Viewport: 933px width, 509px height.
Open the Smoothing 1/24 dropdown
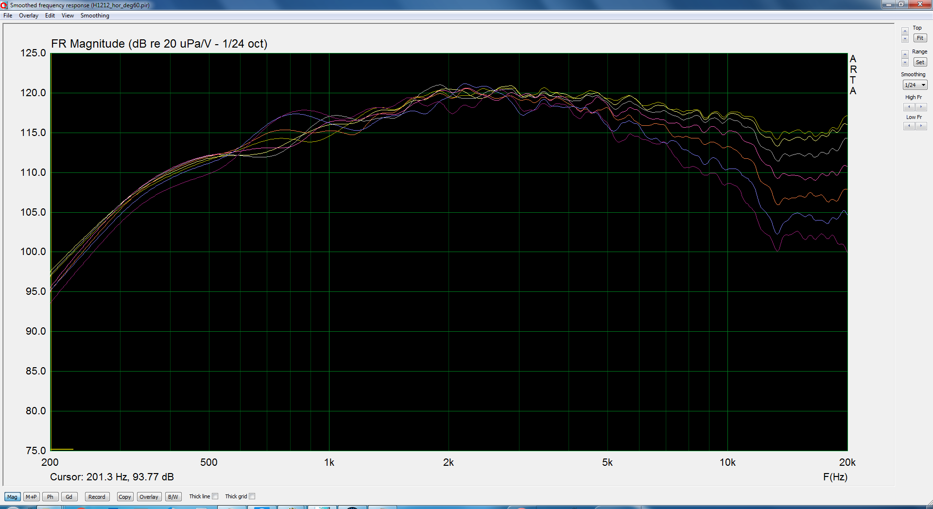pos(915,85)
